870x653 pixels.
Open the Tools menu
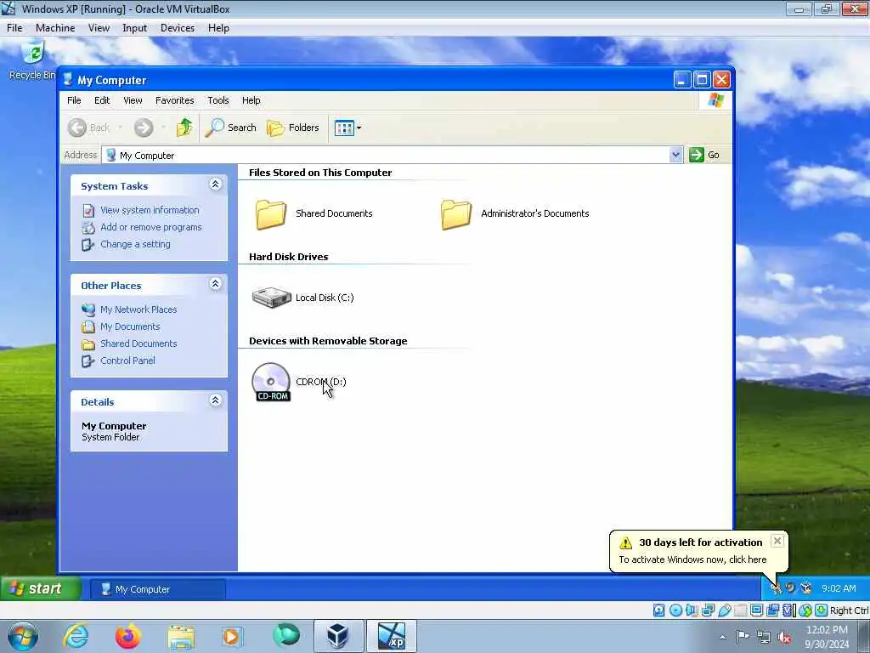tap(218, 100)
